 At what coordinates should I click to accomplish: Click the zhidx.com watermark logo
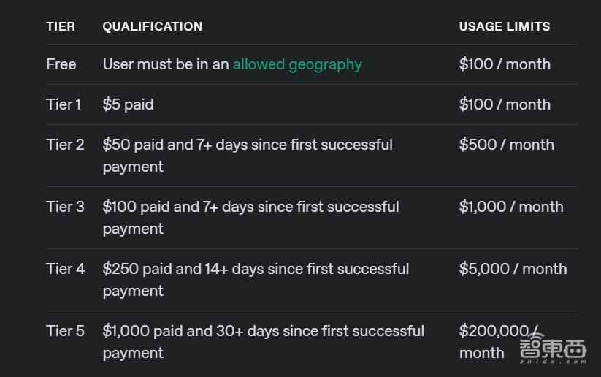tap(554, 351)
